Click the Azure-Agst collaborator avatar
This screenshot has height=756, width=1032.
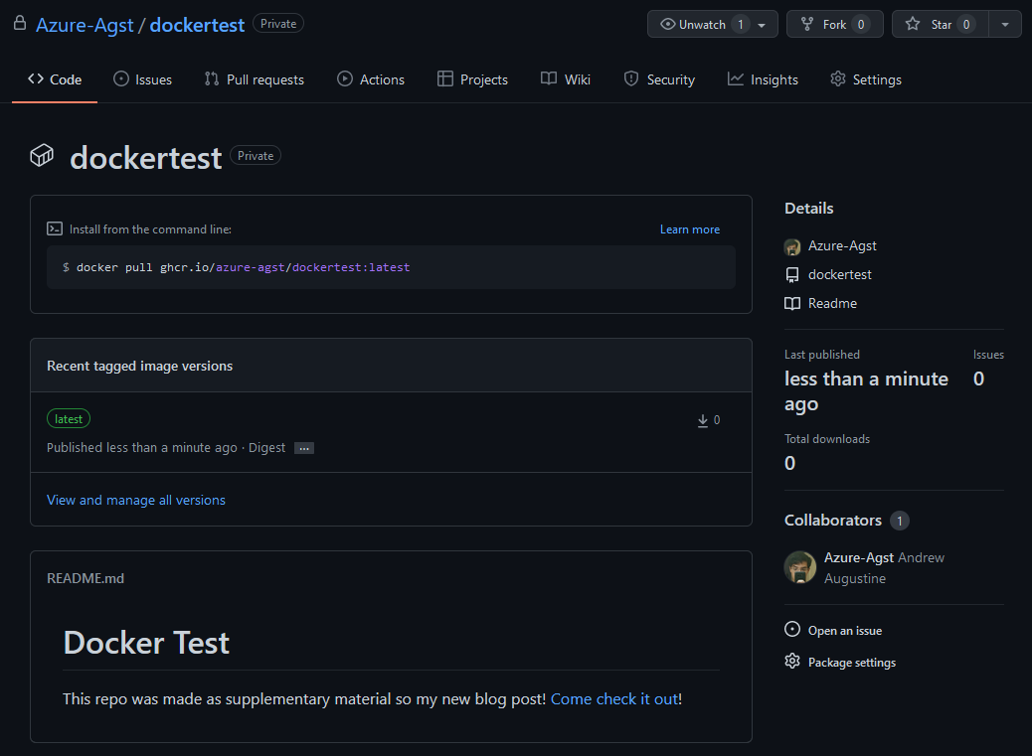tap(800, 567)
